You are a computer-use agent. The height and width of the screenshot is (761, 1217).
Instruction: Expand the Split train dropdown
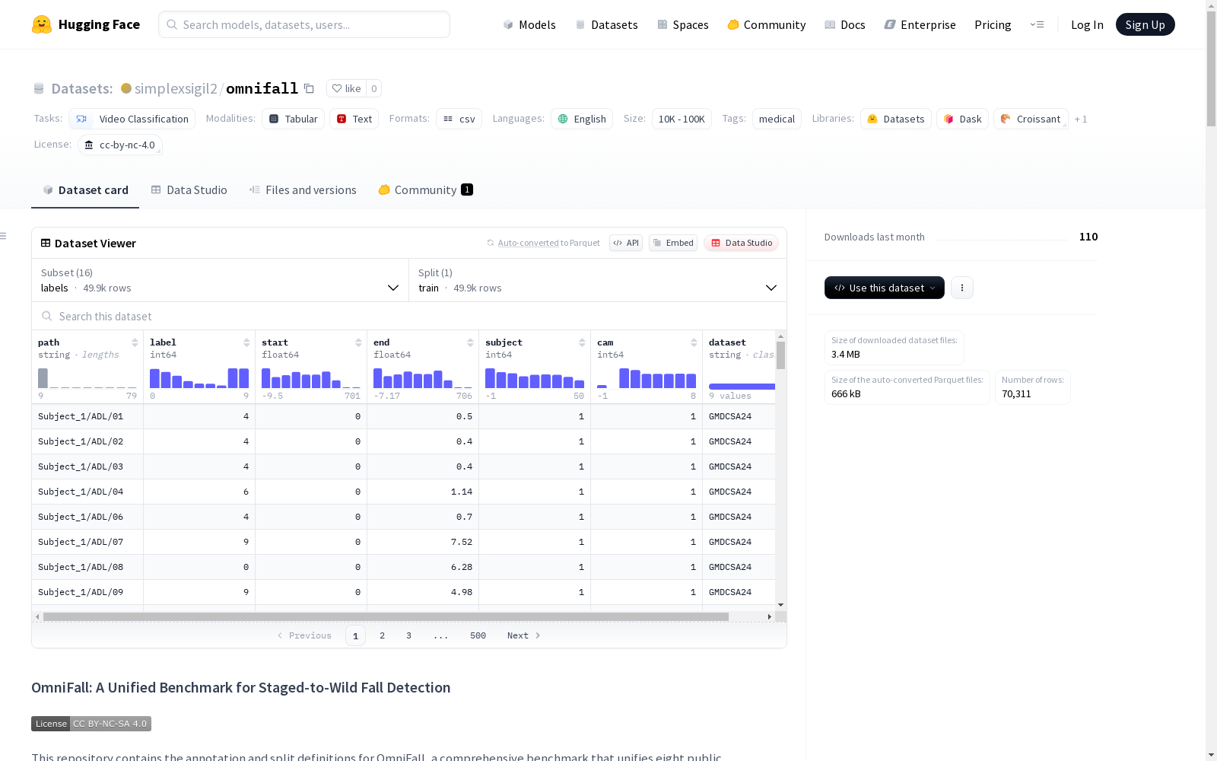[598, 280]
